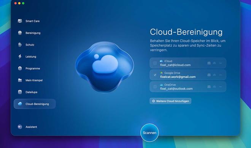
Task: Click fixel_cat@icloud.com
Action: (175, 65)
